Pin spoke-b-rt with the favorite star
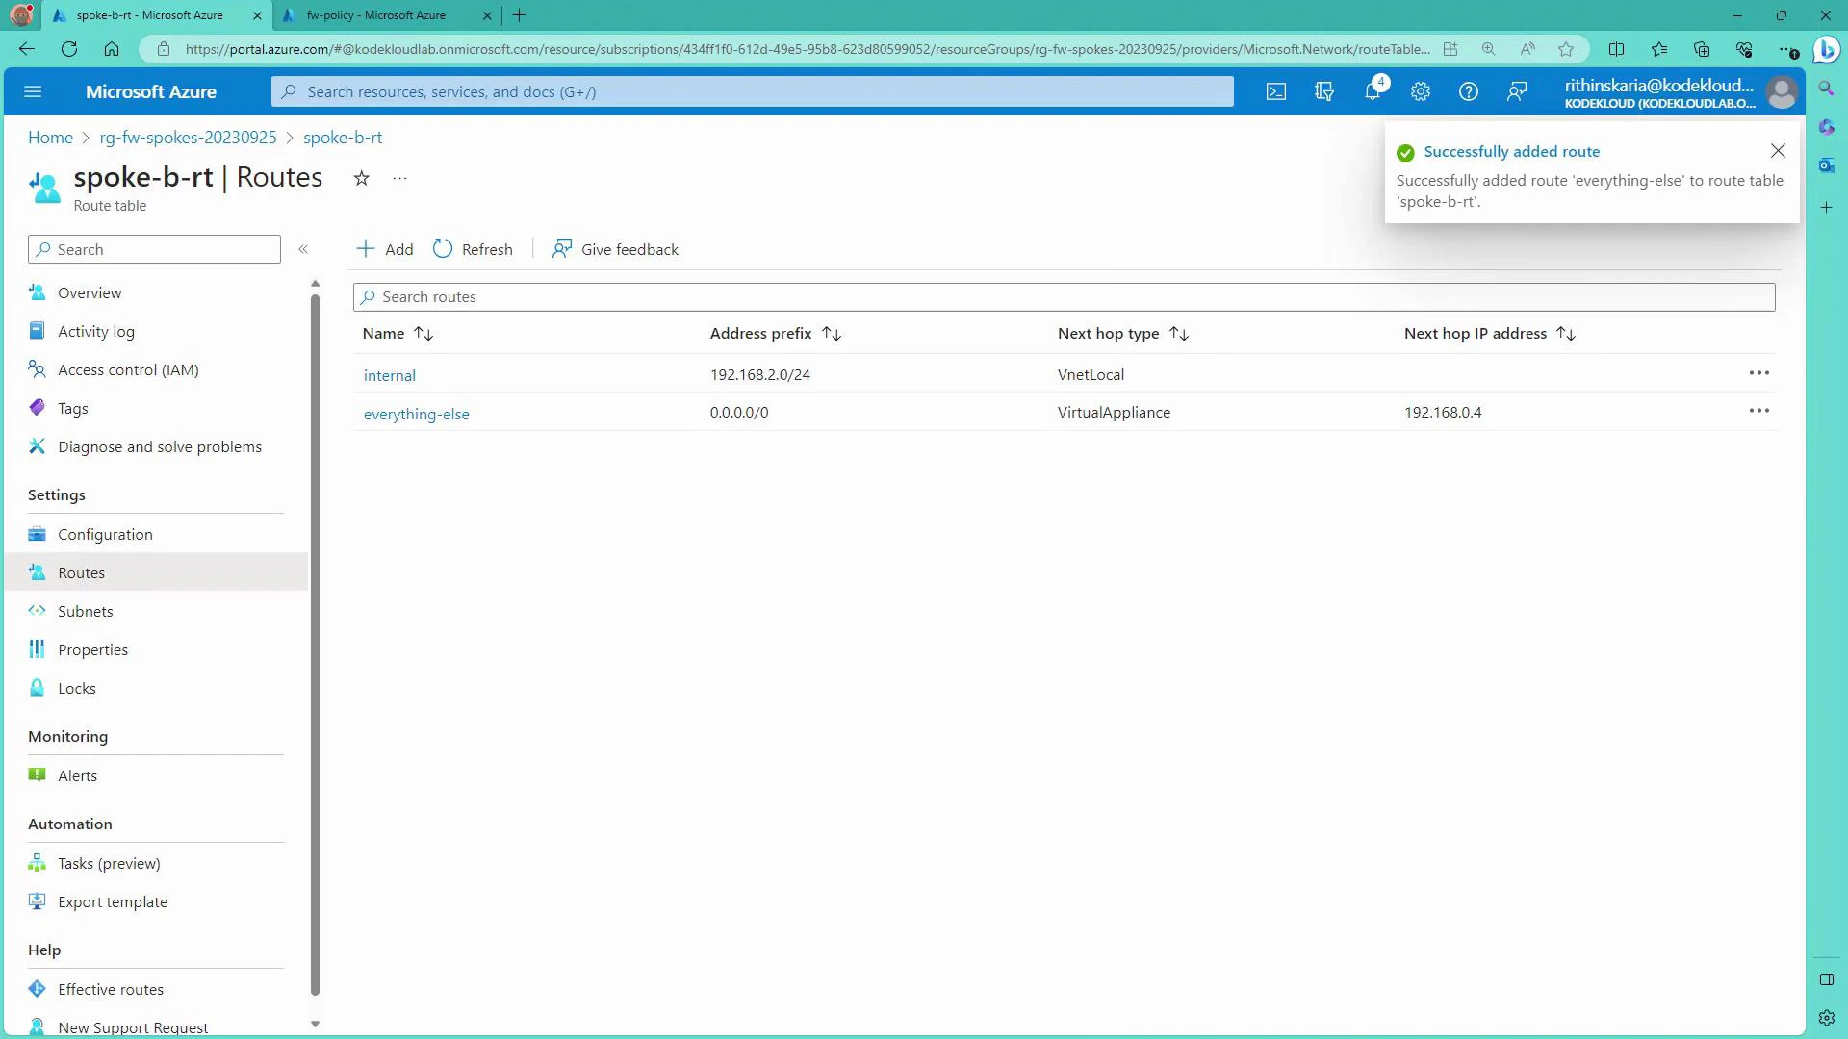The image size is (1848, 1039). tap(361, 178)
